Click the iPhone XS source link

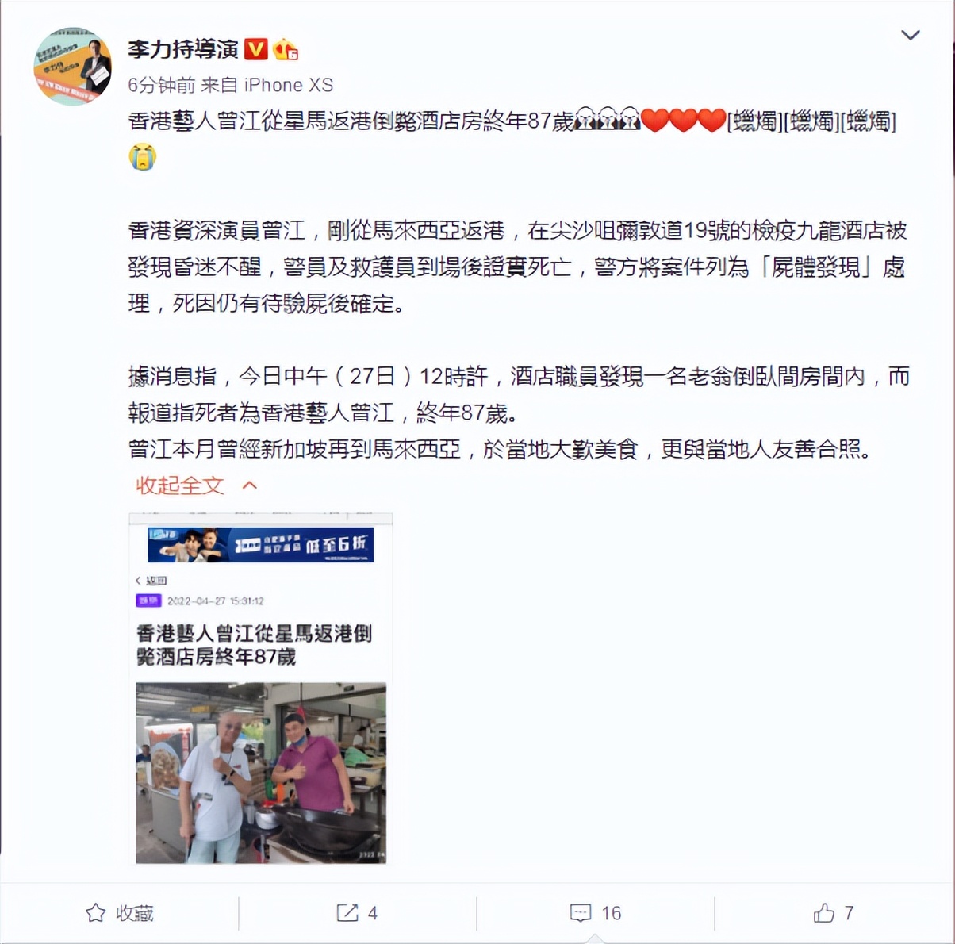click(288, 85)
